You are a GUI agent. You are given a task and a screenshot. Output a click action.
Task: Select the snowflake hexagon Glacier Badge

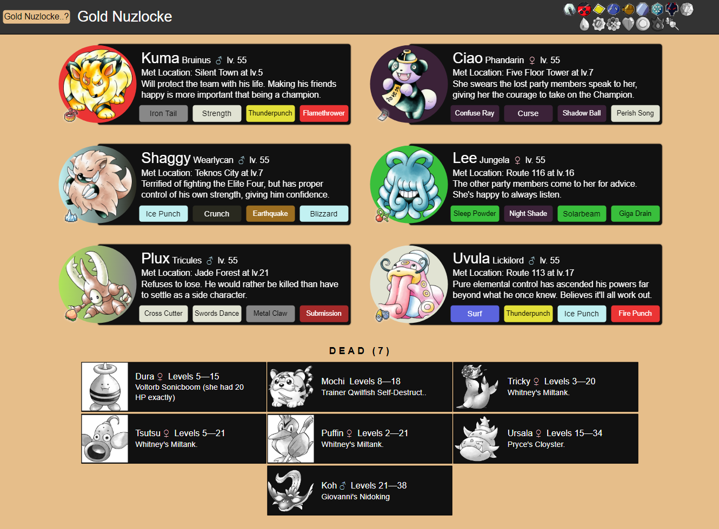[657, 9]
